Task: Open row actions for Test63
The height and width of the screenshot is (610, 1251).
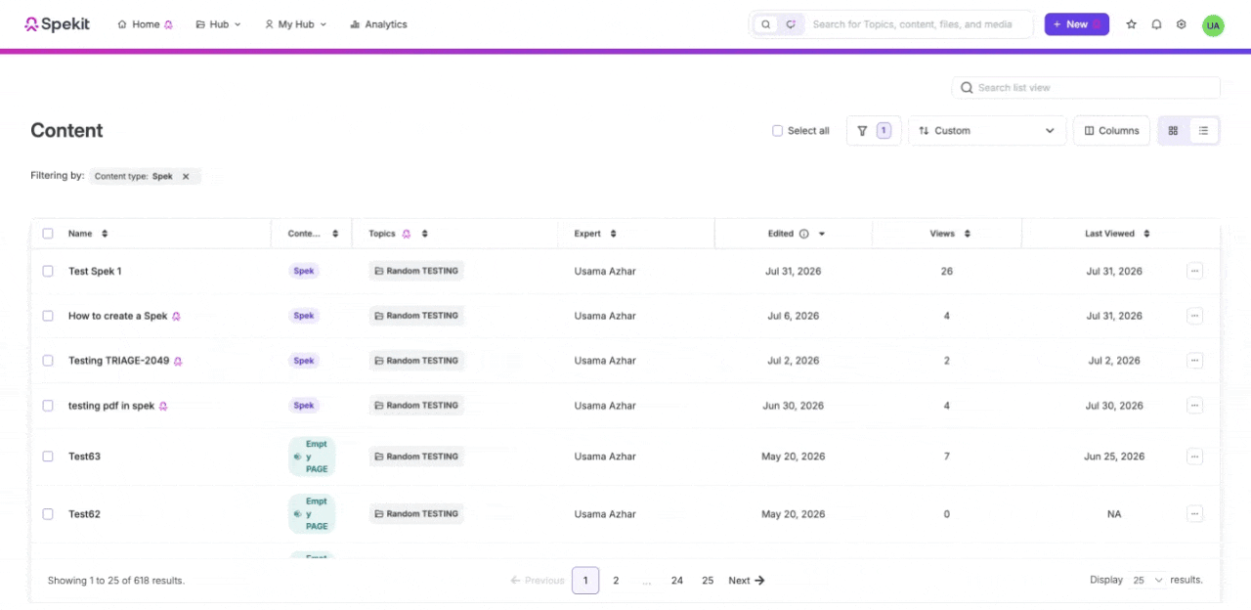Action: click(1194, 457)
